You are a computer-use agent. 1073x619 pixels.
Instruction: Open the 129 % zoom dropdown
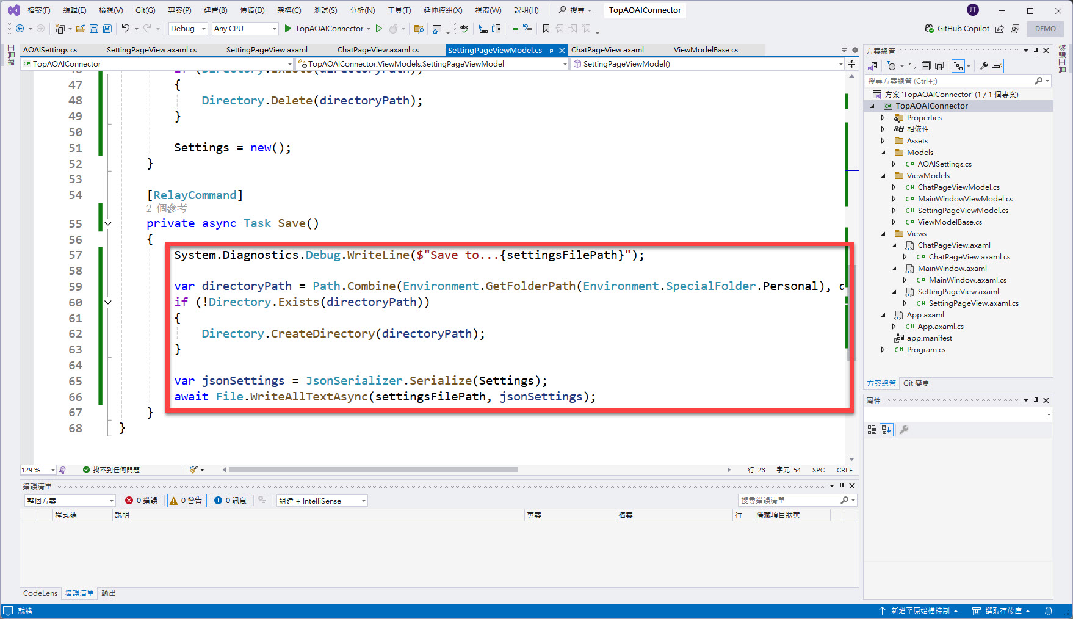click(38, 470)
